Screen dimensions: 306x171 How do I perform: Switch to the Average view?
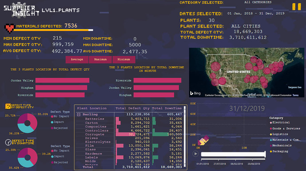pos(77,60)
